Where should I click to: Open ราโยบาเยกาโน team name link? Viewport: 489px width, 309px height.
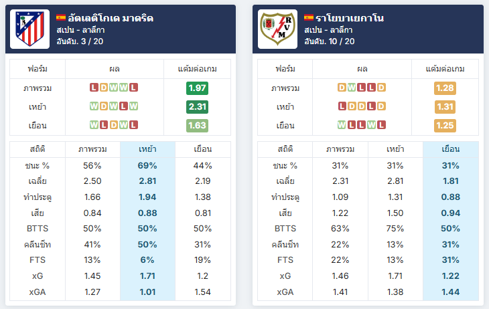click(350, 18)
